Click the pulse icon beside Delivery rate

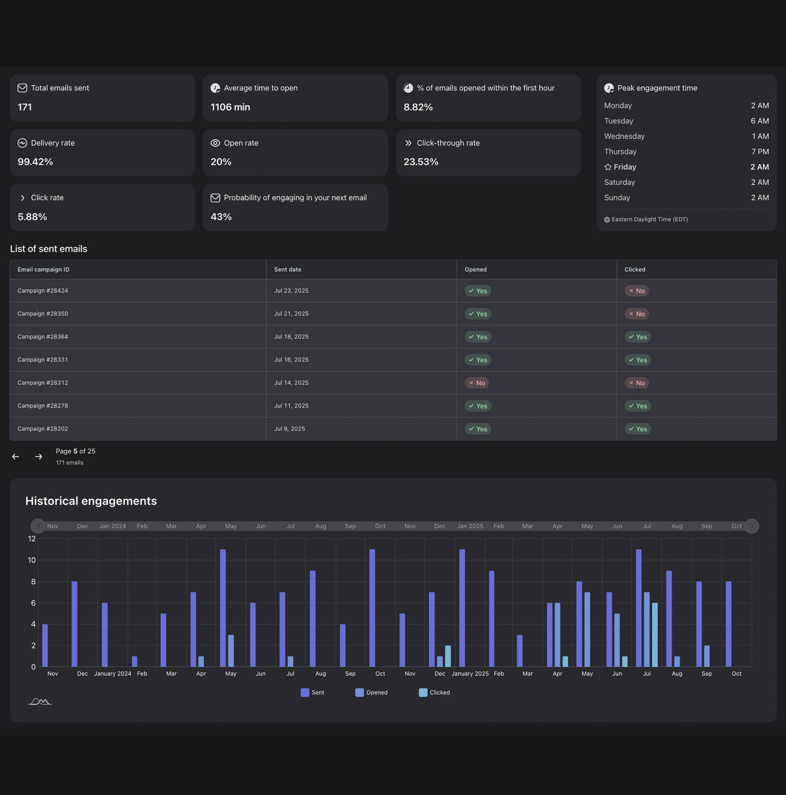tap(22, 143)
